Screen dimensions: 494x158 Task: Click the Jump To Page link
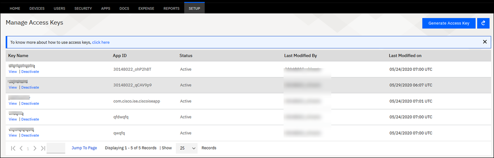84,148
